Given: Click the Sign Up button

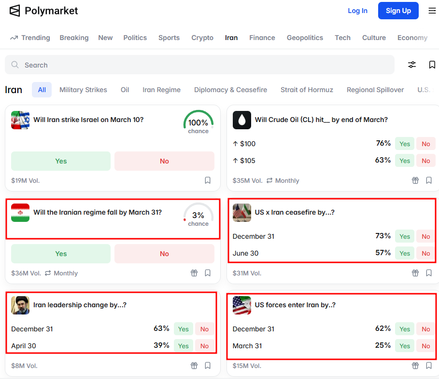Looking at the screenshot, I should pos(398,11).
